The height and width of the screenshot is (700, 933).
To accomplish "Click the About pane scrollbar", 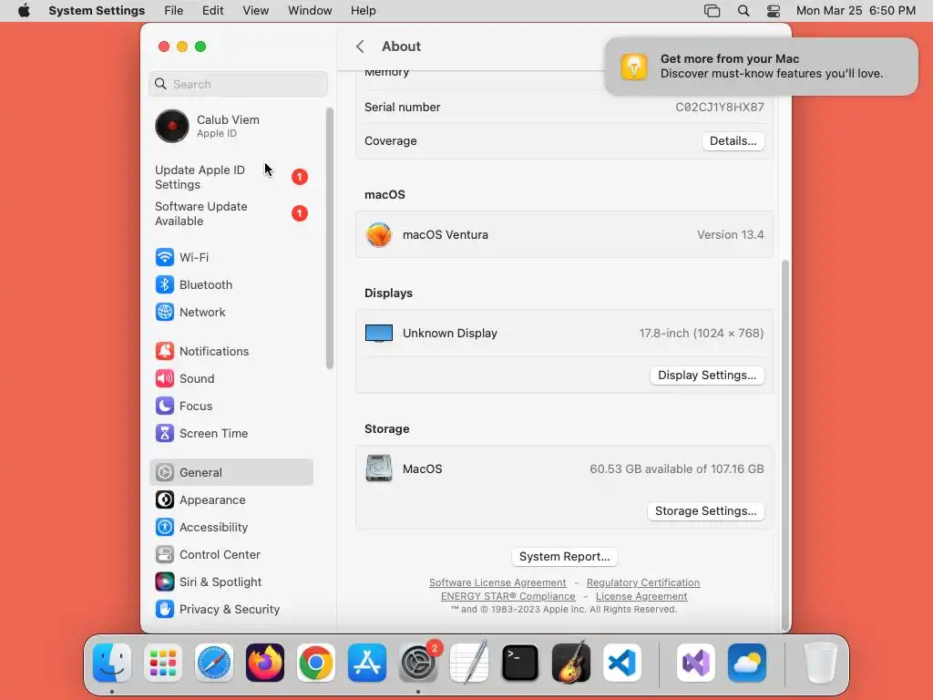I will pyautogui.click(x=784, y=444).
